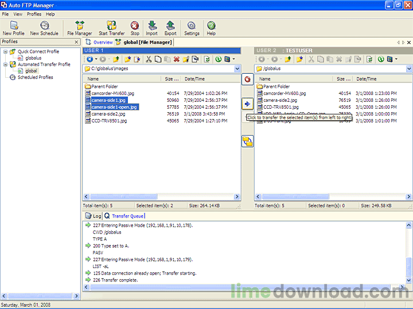
Task: Switch to the Overview tab
Action: point(100,42)
